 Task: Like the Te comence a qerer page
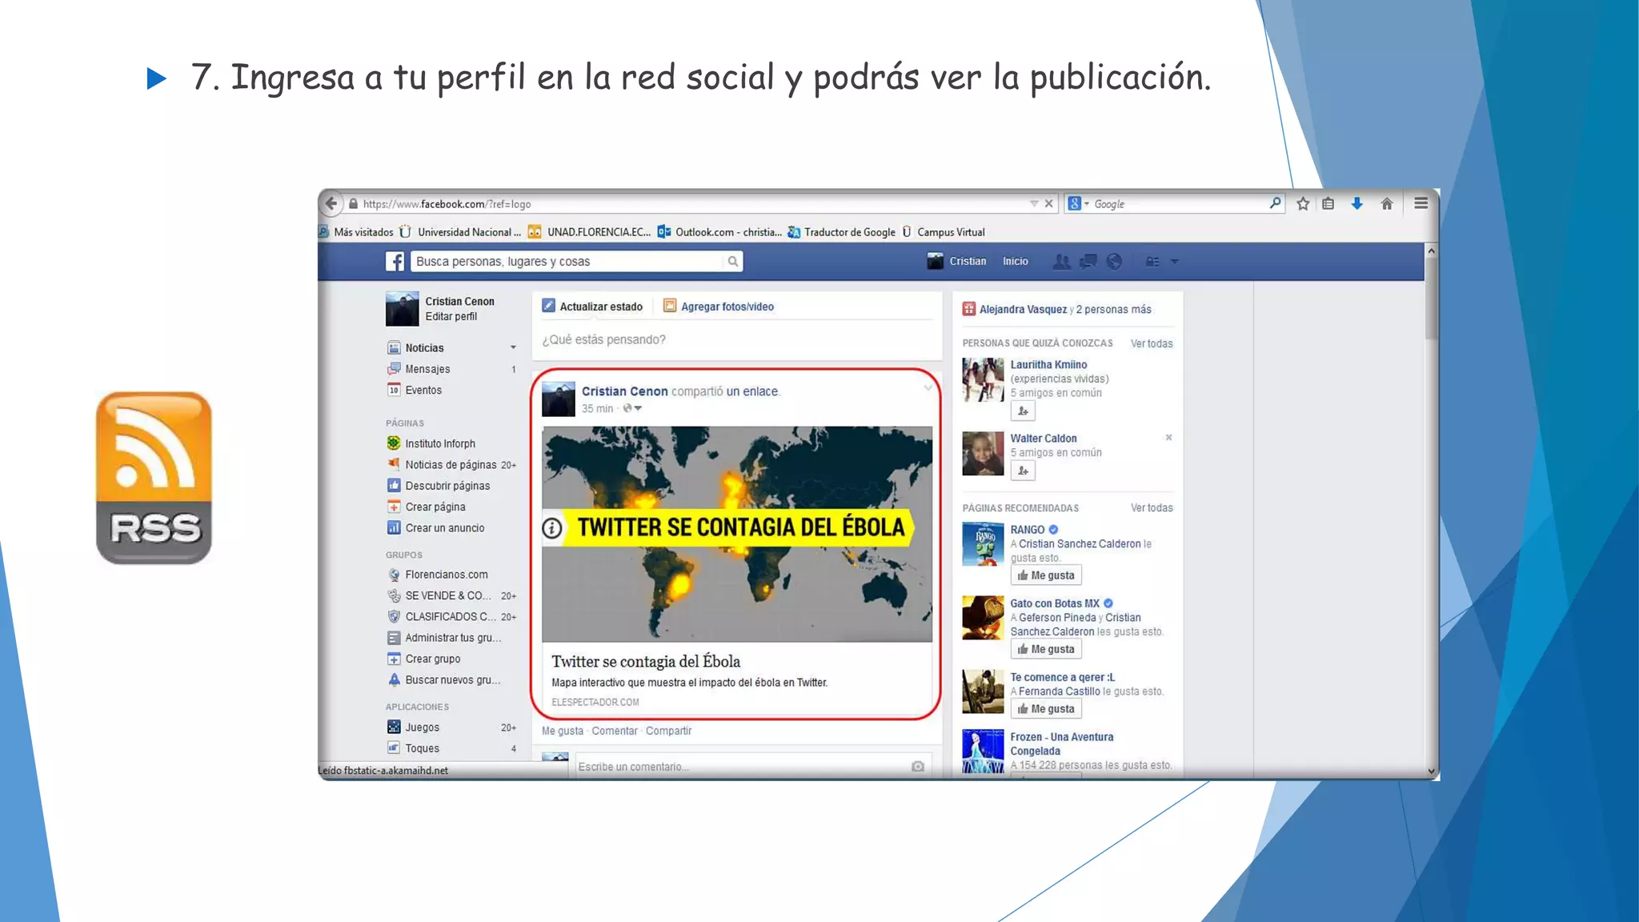[x=1046, y=709]
